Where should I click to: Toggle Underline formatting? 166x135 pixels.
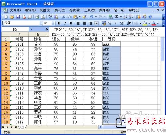click(x=71, y=23)
